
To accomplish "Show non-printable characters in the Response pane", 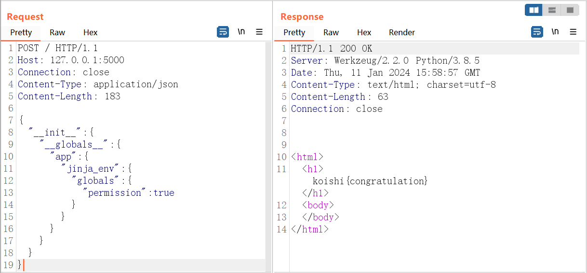I will 555,32.
